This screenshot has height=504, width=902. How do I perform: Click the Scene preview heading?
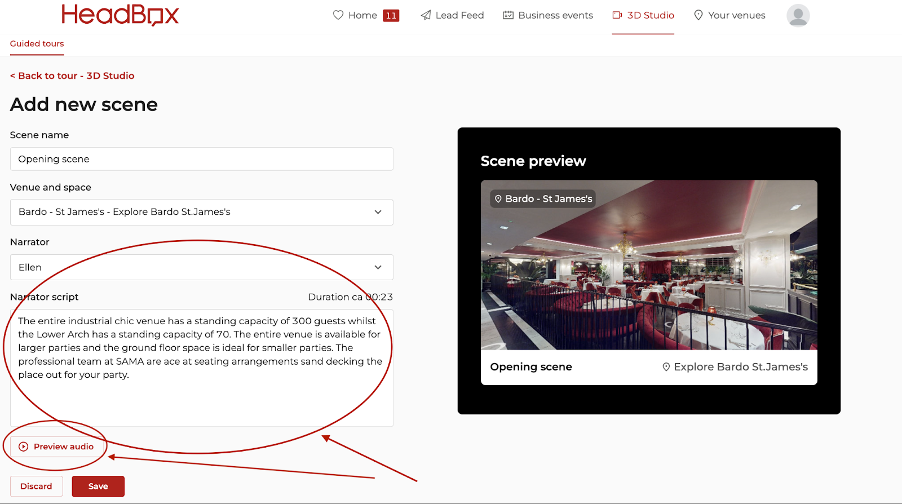(x=533, y=161)
